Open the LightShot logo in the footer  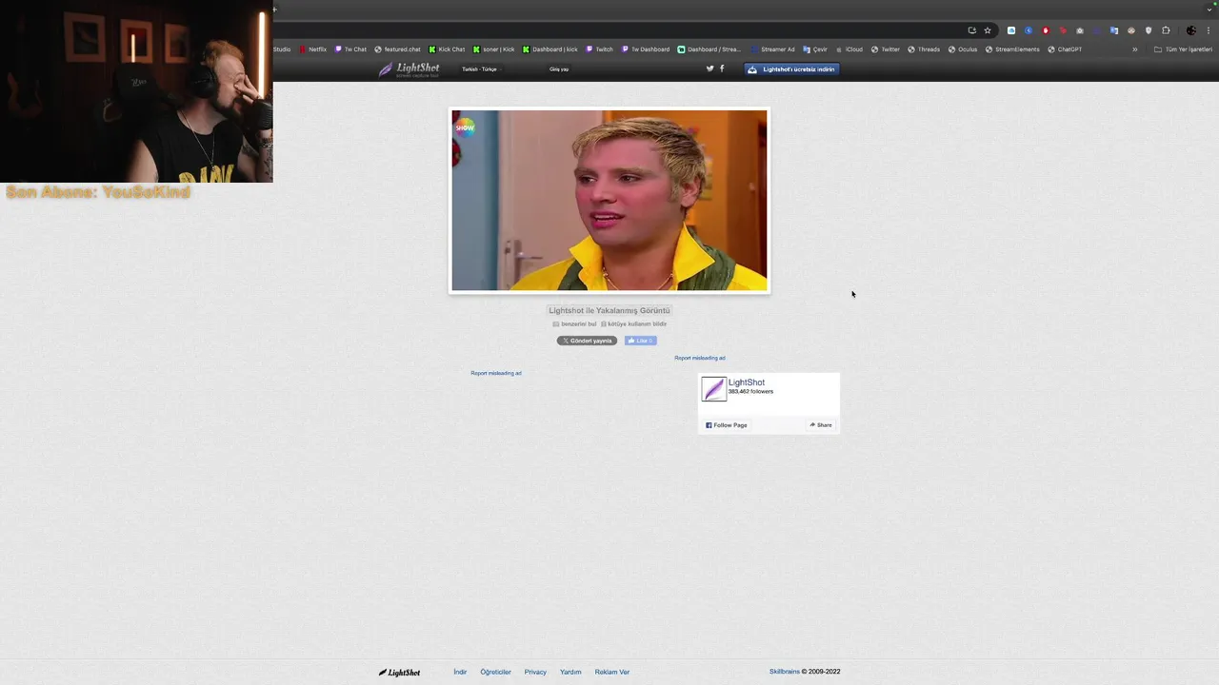pos(399,672)
